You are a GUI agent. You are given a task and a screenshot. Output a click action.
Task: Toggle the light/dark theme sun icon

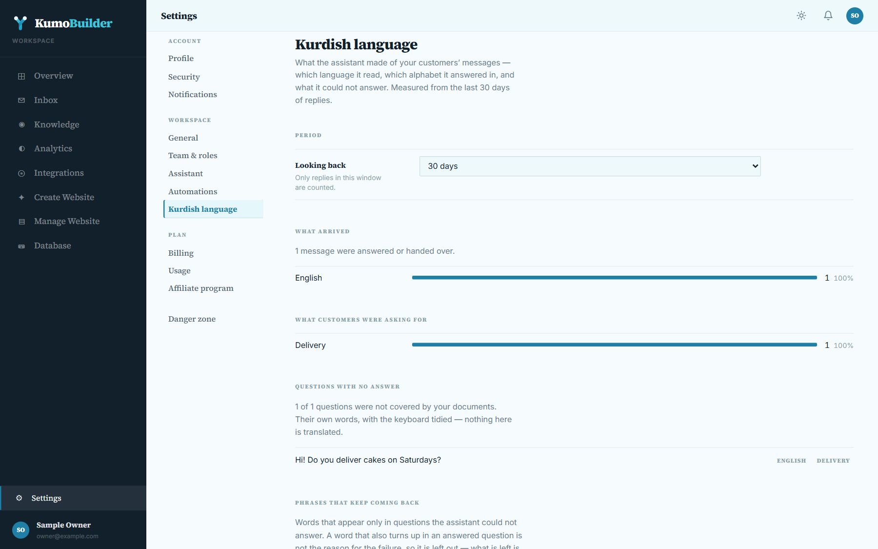(801, 16)
